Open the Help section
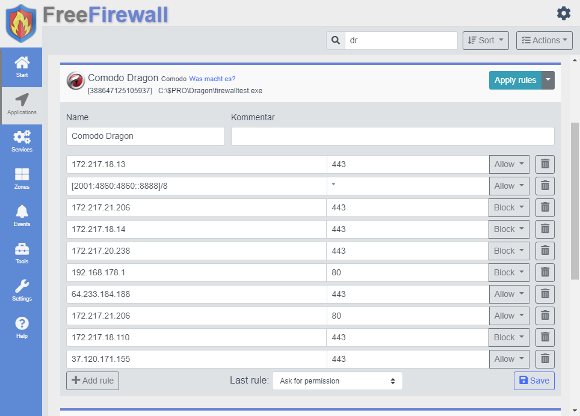 click(22, 328)
